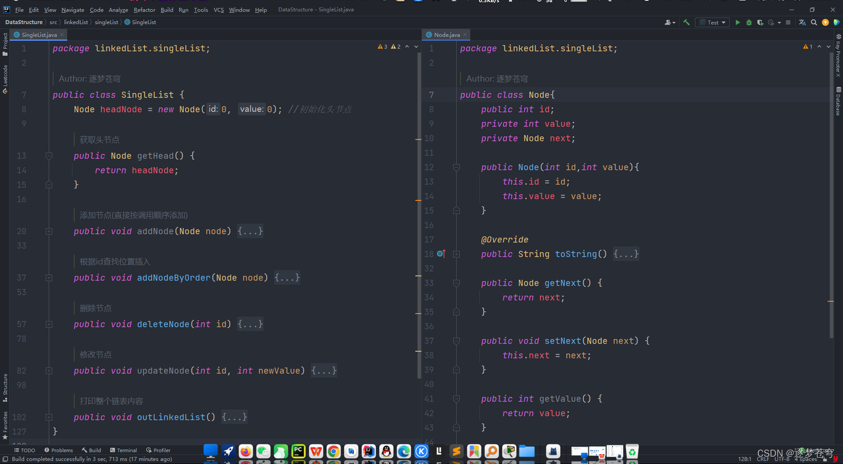This screenshot has height=464, width=843.
Task: Run with coverage shield icon
Action: [x=760, y=23]
